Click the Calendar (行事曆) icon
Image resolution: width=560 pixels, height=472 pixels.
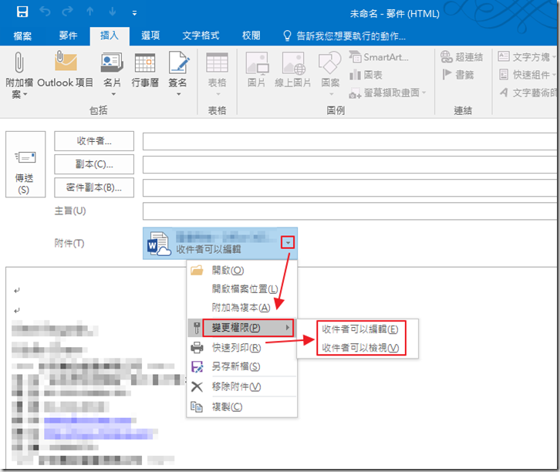click(146, 62)
